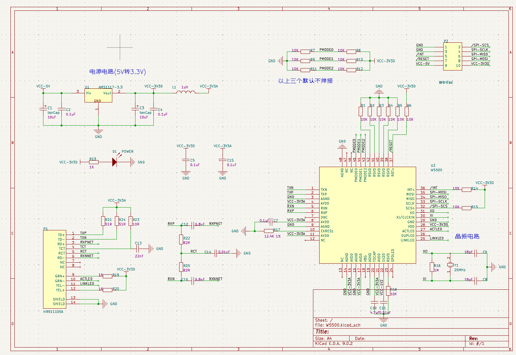This screenshot has width=516, height=355.
Task: Click the R17 12.4K resistor symbol
Action: 269,231
